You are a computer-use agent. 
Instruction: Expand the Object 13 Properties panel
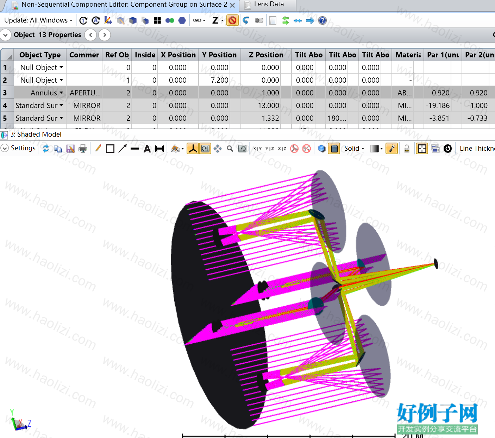coord(5,35)
